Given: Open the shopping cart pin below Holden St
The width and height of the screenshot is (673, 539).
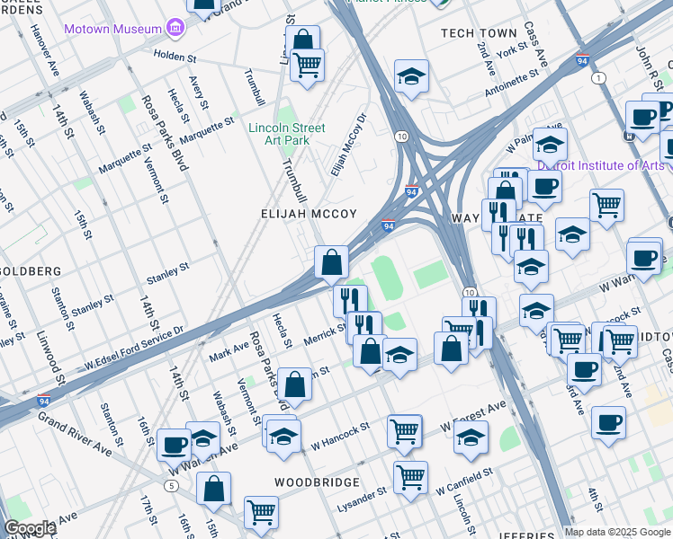Looking at the screenshot, I should click(x=308, y=64).
